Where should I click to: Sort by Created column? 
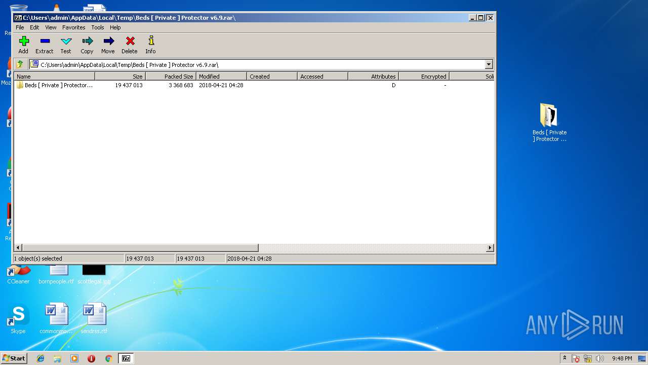(272, 77)
